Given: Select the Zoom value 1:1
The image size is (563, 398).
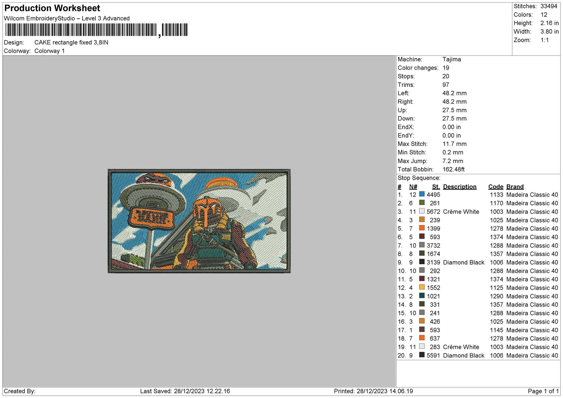Looking at the screenshot, I should click(x=545, y=40).
